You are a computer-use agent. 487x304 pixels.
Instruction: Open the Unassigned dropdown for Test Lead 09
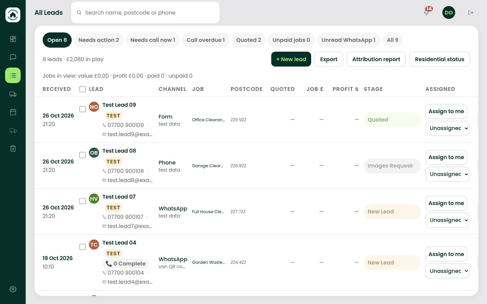447,128
